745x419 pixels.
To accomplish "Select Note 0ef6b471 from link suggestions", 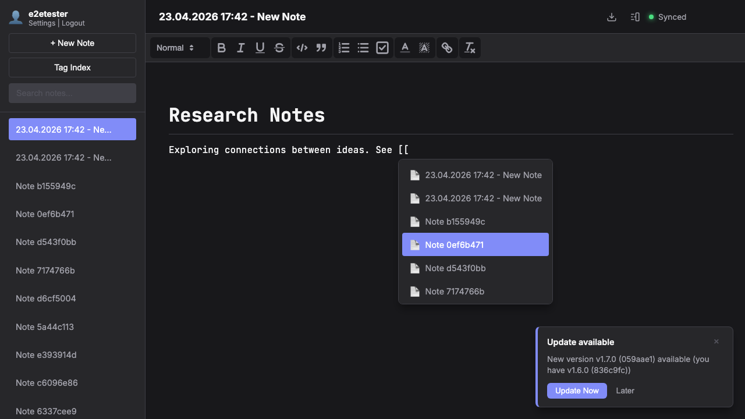I will coord(475,244).
